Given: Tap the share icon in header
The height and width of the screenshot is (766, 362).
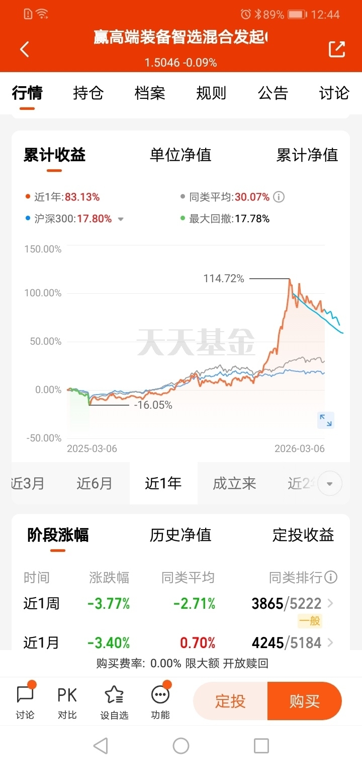Looking at the screenshot, I should 337,49.
